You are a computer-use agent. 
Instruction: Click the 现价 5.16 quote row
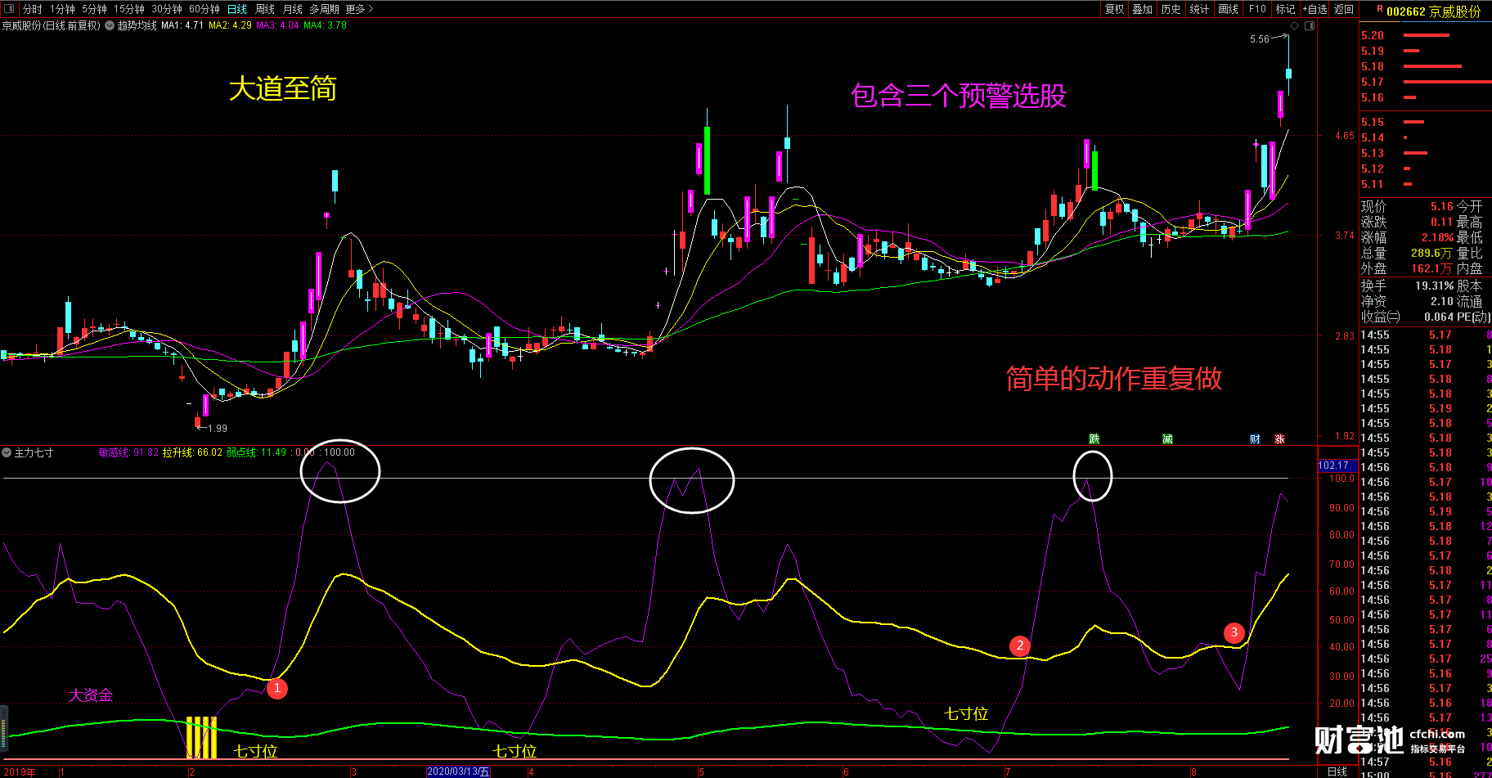(x=1407, y=207)
